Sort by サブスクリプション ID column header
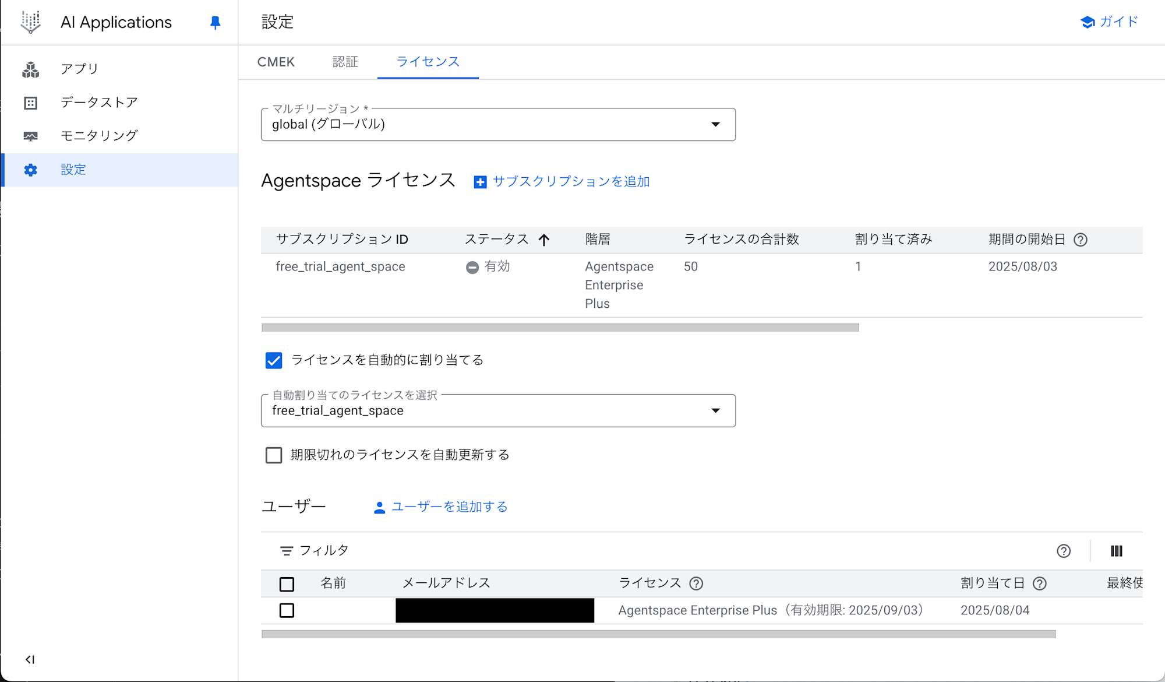 coord(342,240)
